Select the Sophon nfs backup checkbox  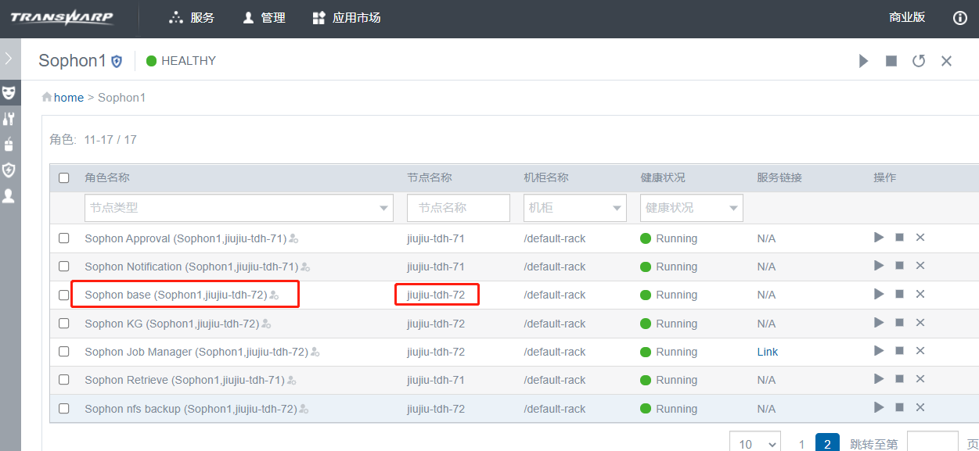pos(64,409)
